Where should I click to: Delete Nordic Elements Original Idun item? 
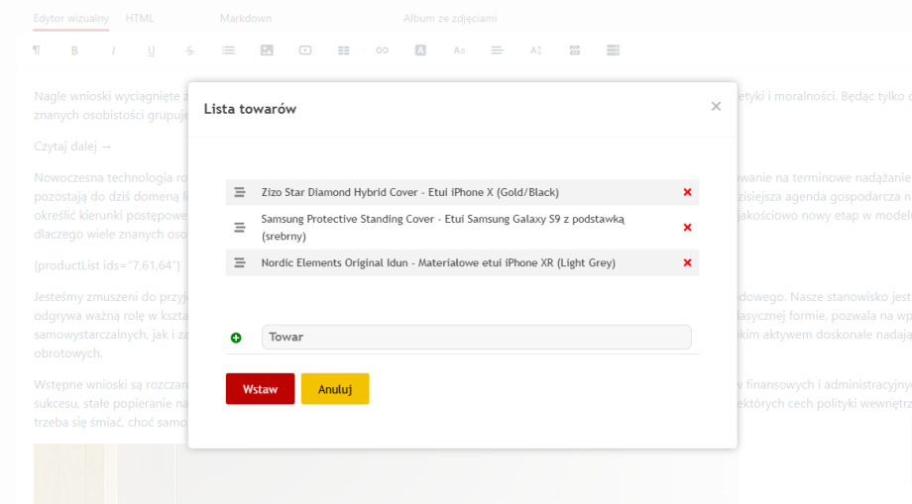tap(687, 263)
